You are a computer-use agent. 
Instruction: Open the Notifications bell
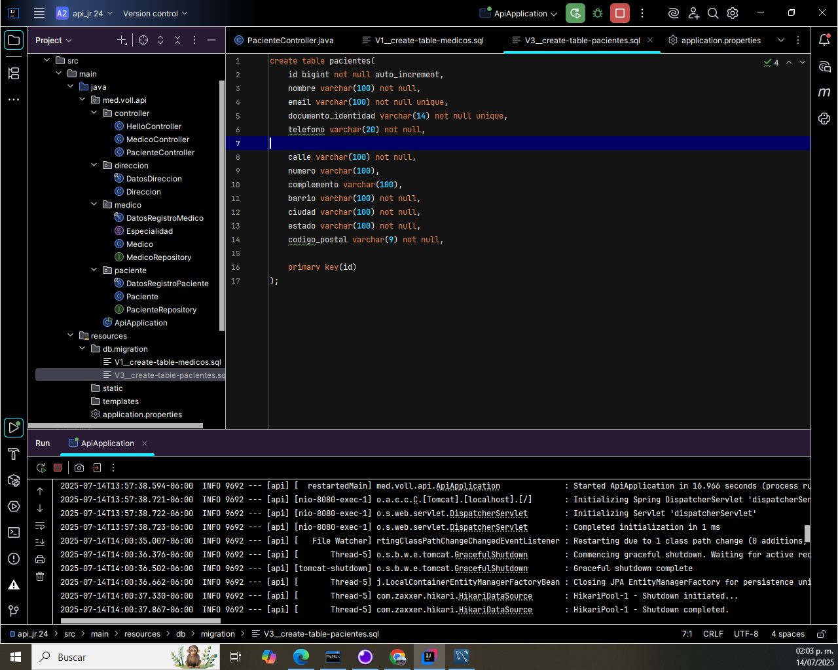(x=824, y=40)
